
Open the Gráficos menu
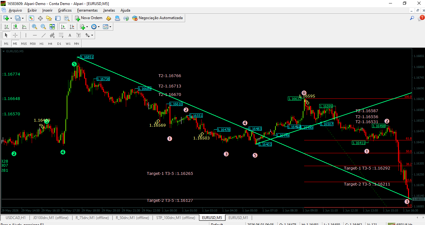[x=65, y=10]
